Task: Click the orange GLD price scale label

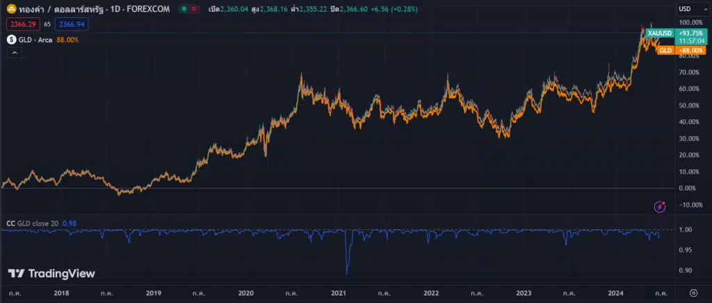Action: tap(665, 51)
